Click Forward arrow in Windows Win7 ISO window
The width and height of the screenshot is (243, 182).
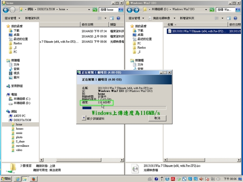136,10
